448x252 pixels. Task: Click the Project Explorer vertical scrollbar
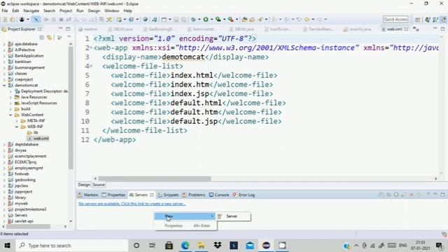(x=71, y=107)
